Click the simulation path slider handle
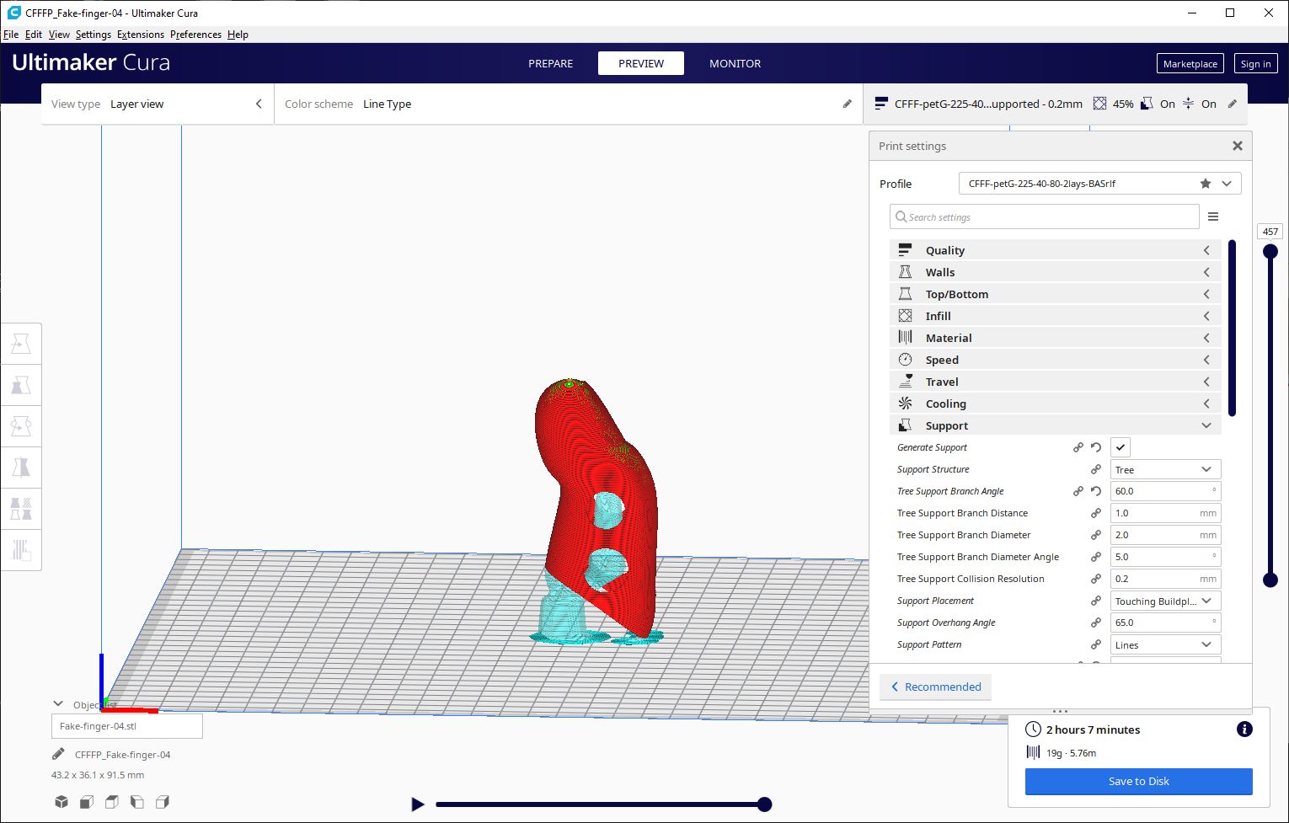Image resolution: width=1289 pixels, height=823 pixels. 764,804
